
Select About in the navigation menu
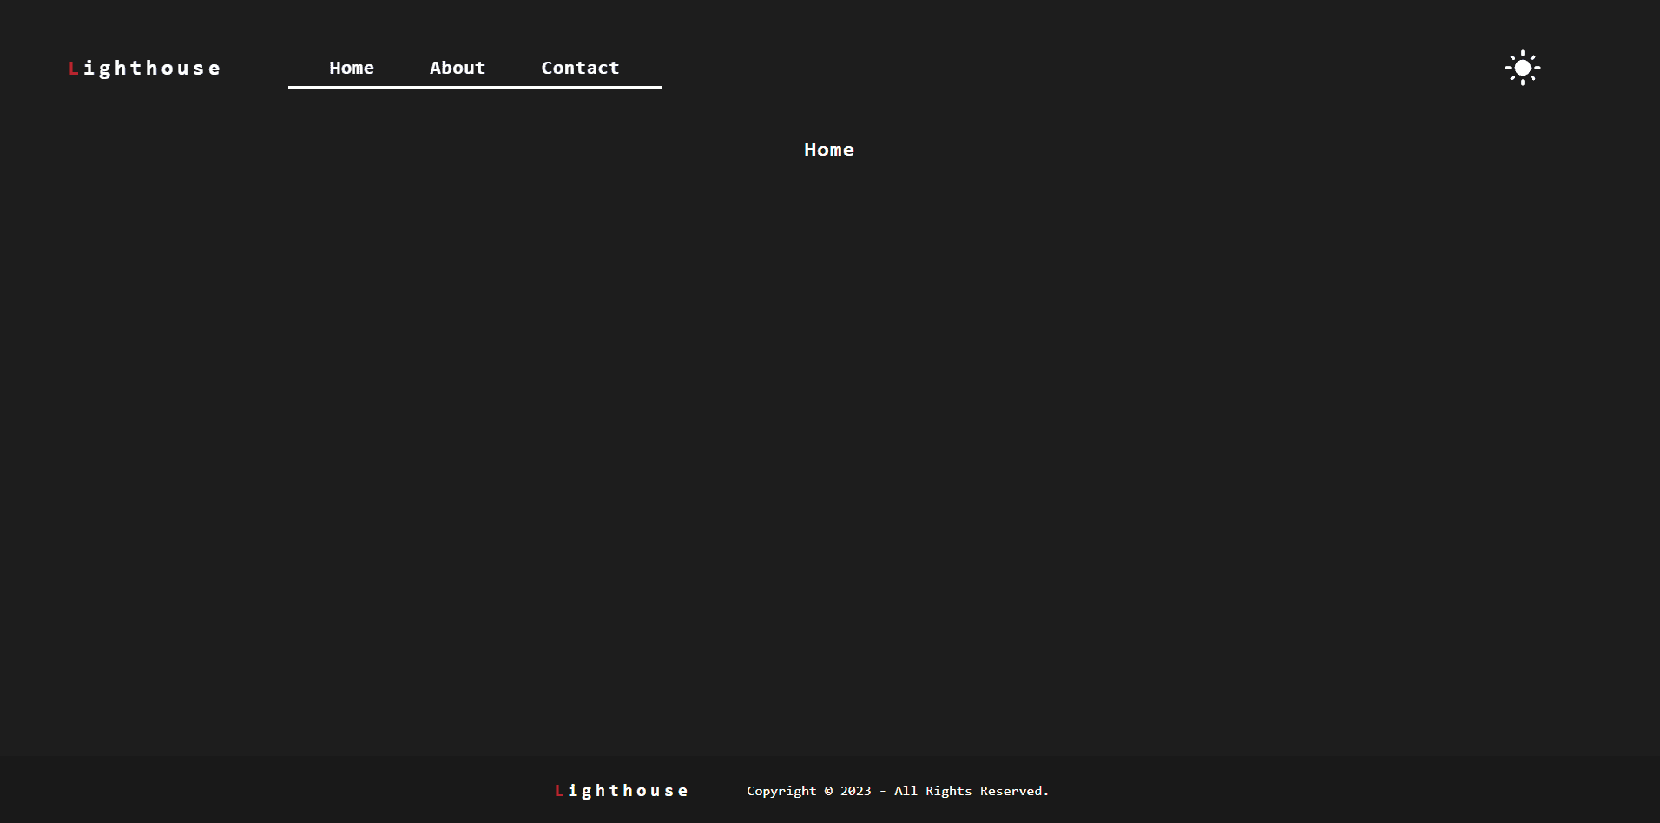458,68
